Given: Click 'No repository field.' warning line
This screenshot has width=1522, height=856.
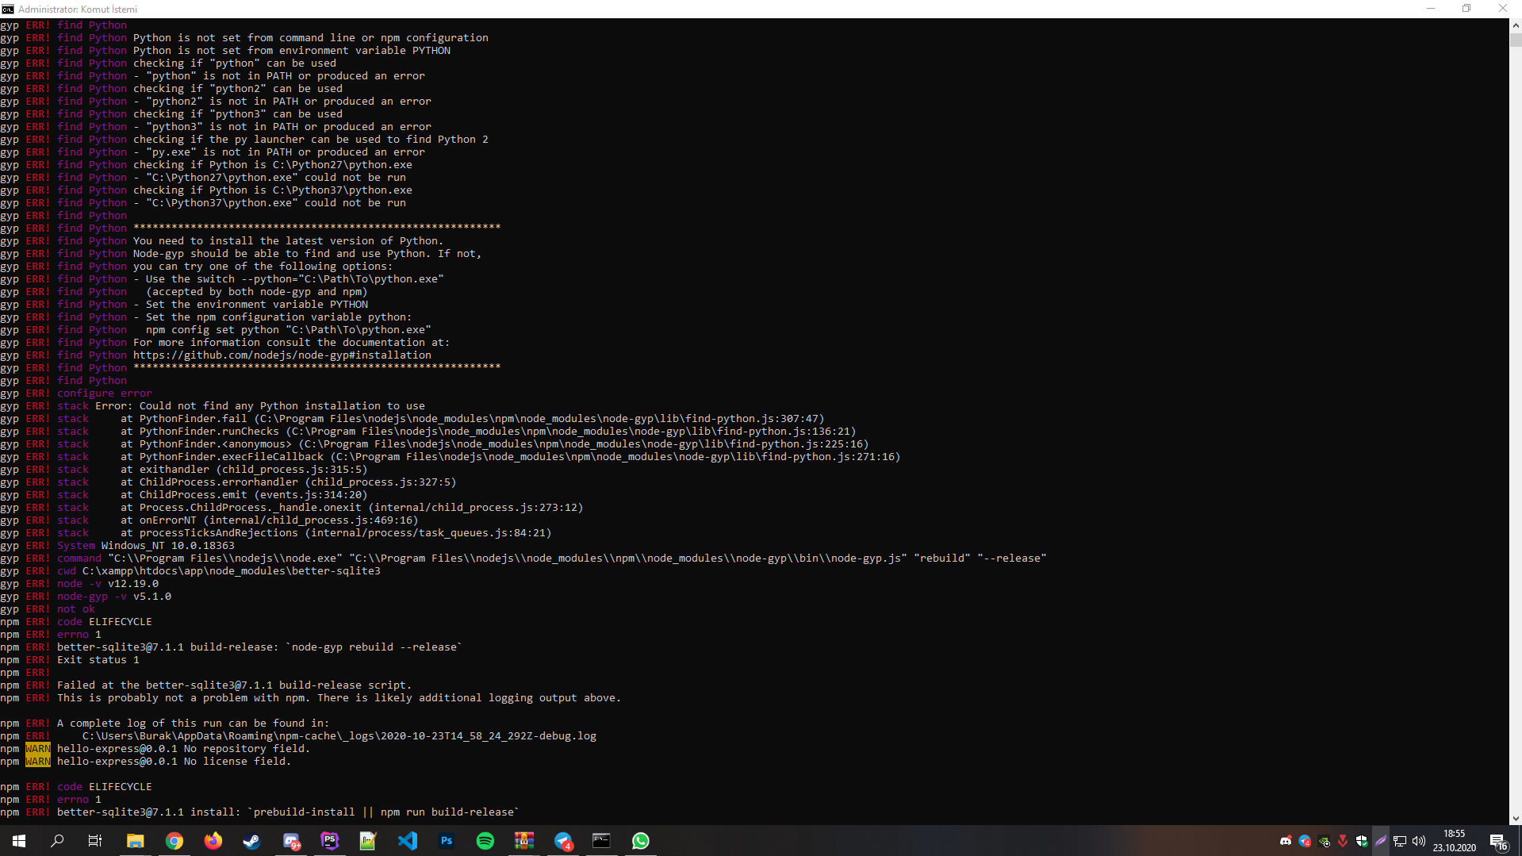Looking at the screenshot, I should (247, 749).
